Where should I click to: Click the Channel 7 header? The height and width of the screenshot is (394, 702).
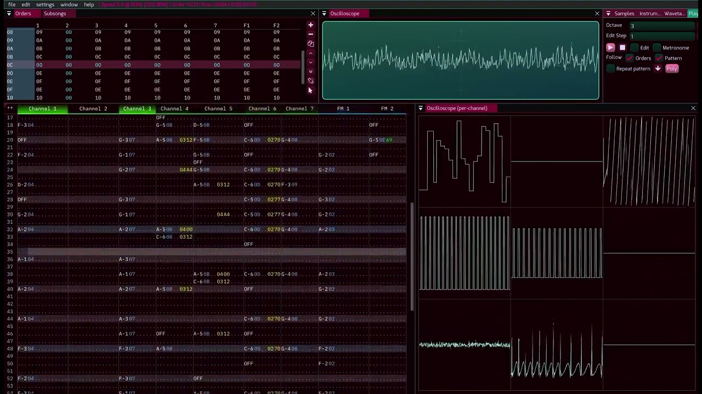click(299, 108)
